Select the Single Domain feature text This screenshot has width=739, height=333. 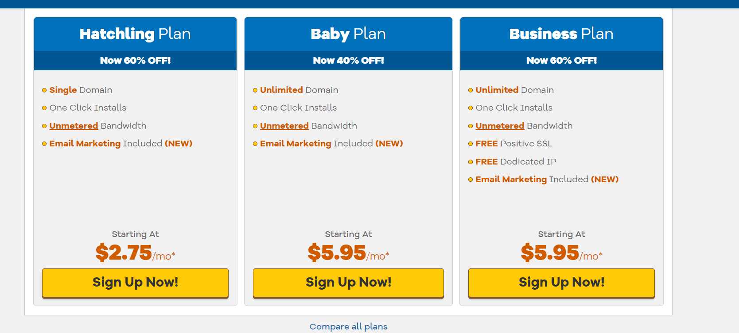(x=81, y=90)
